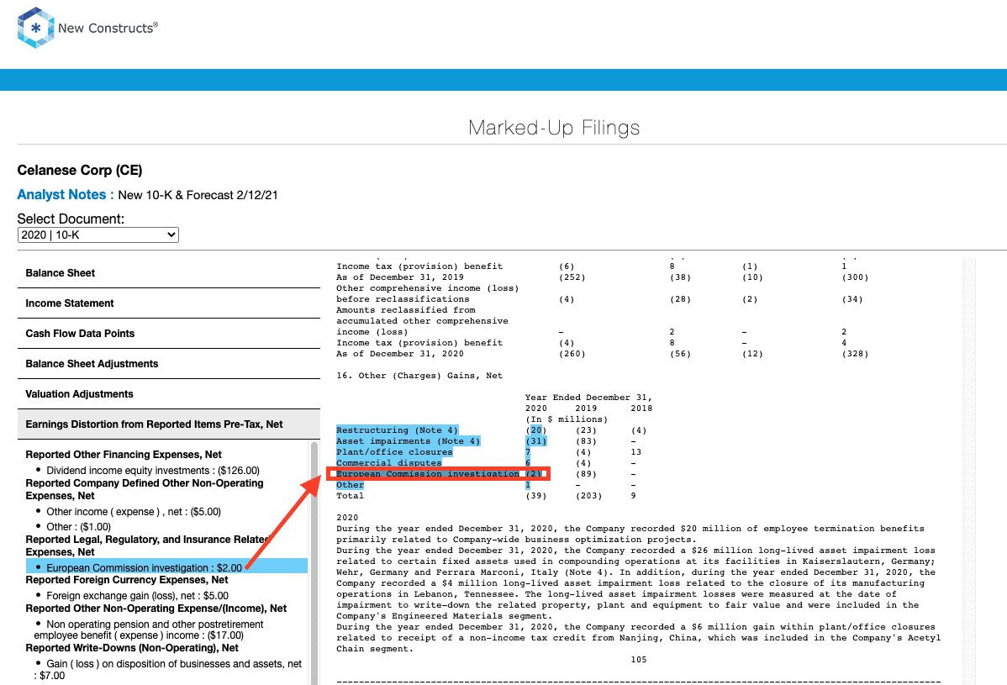
Task: Click the page number 105 in the filing
Action: (x=638, y=659)
